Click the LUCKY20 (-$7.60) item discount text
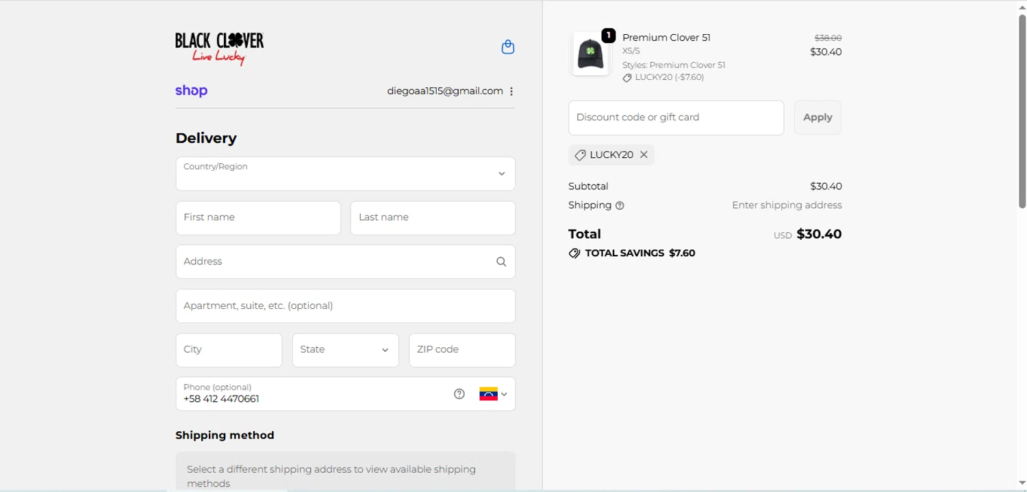 [670, 77]
